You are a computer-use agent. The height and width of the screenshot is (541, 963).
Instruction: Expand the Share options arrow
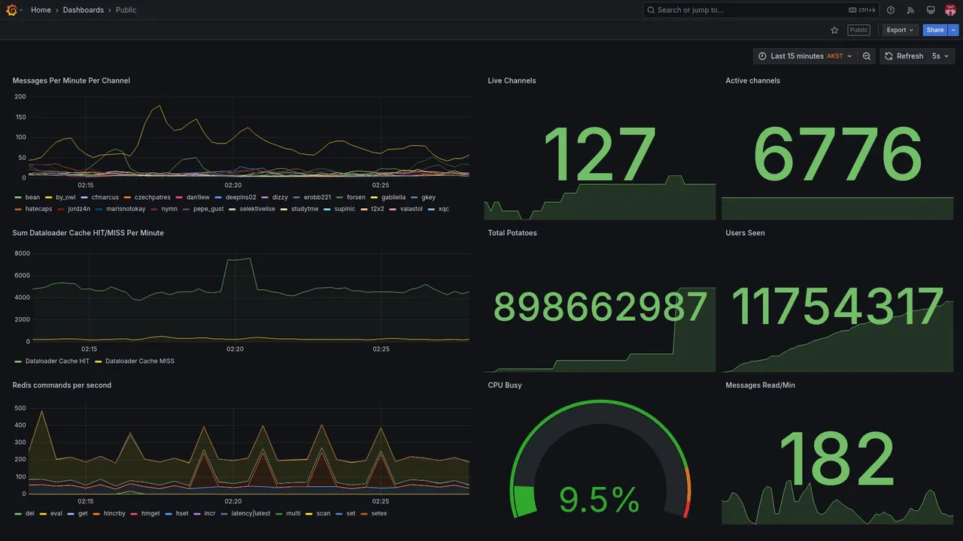(954, 30)
